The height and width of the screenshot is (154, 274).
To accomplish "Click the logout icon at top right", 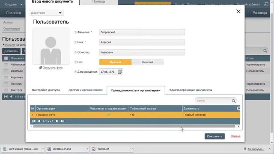I will [x=266, y=4].
